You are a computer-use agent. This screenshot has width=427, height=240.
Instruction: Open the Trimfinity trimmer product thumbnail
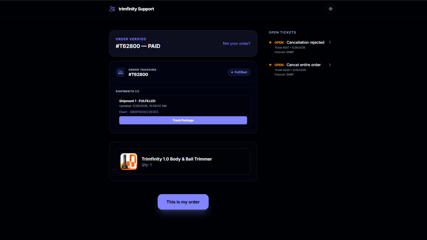tap(129, 162)
